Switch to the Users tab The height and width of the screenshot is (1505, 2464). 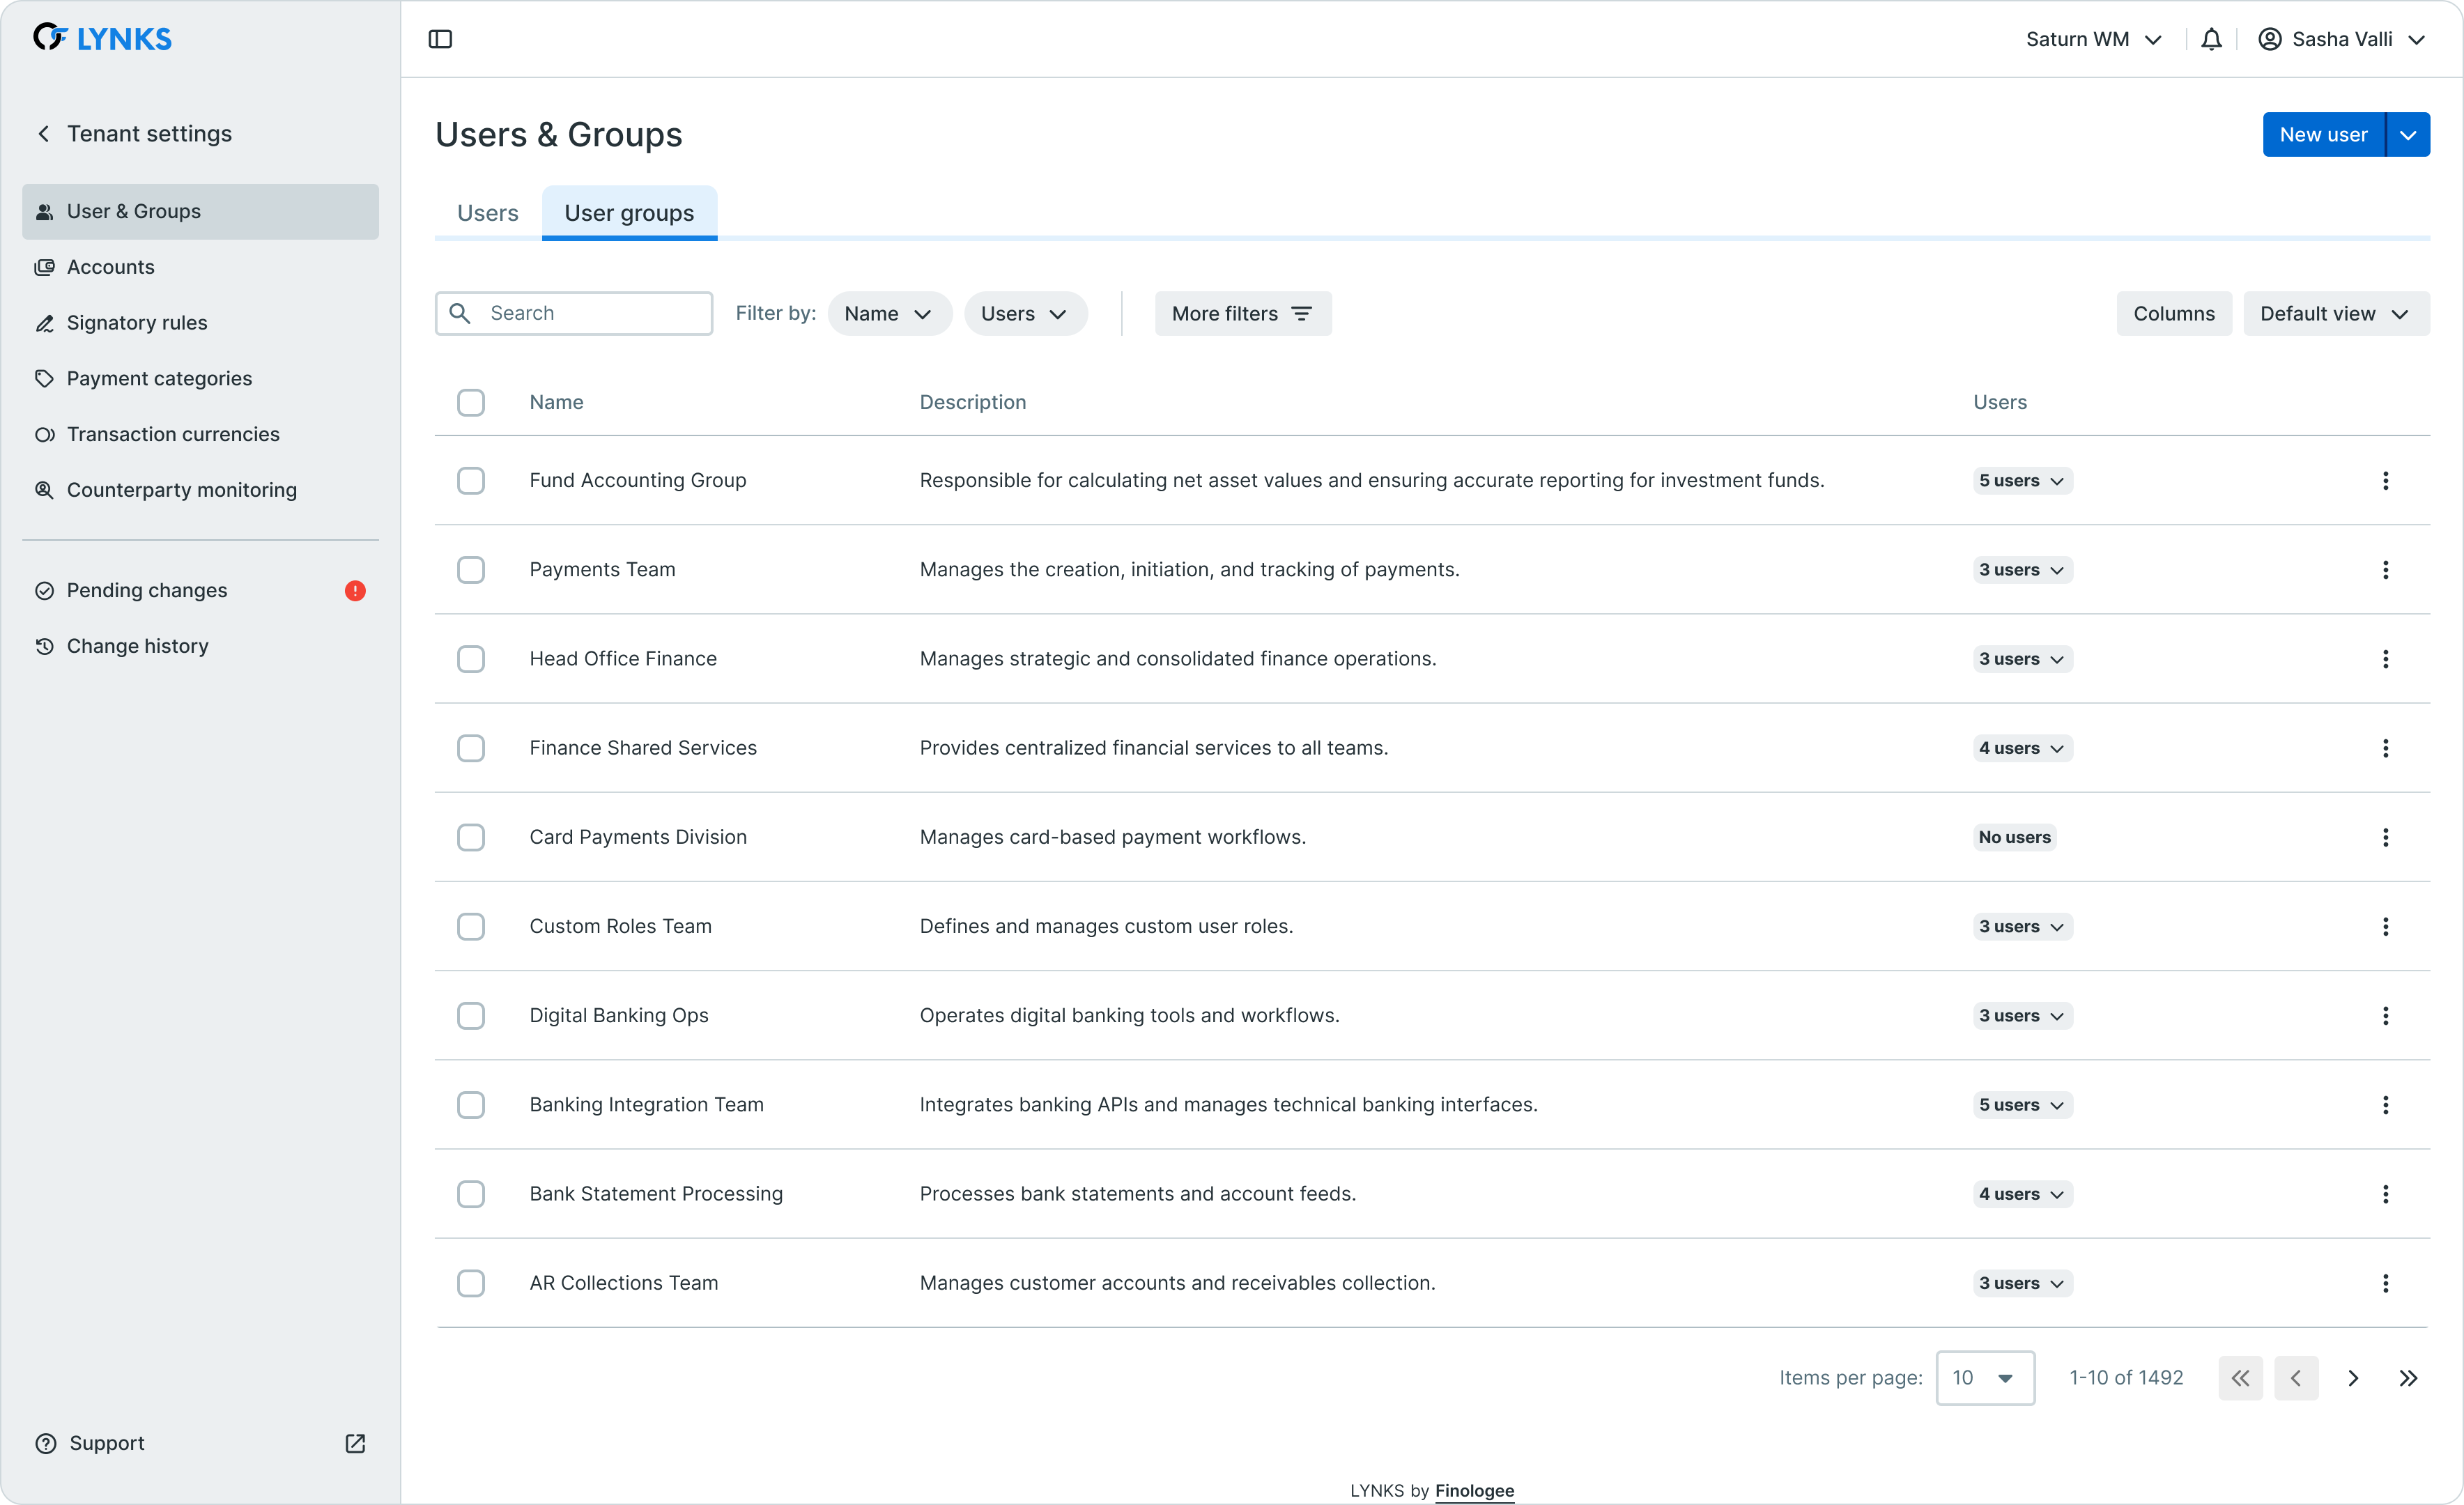(488, 213)
